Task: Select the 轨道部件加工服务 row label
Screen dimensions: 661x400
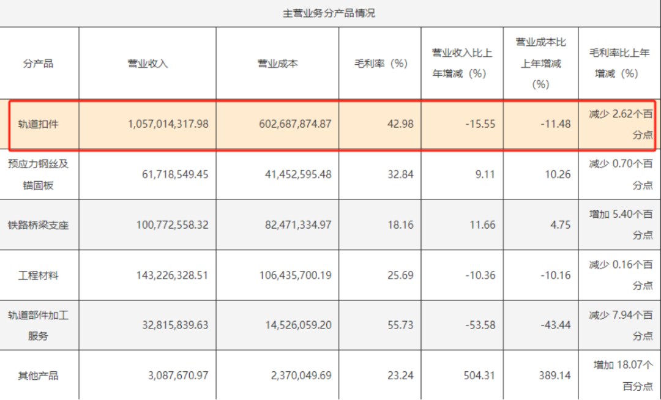Action: 39,325
